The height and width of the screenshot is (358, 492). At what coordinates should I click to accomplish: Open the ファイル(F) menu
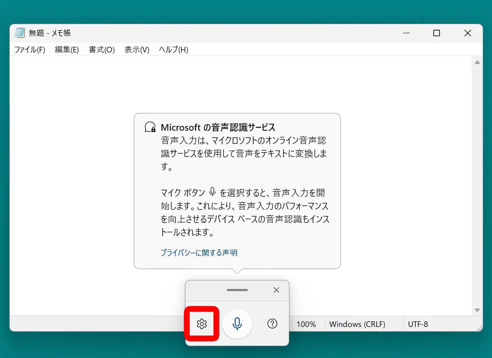pos(29,49)
